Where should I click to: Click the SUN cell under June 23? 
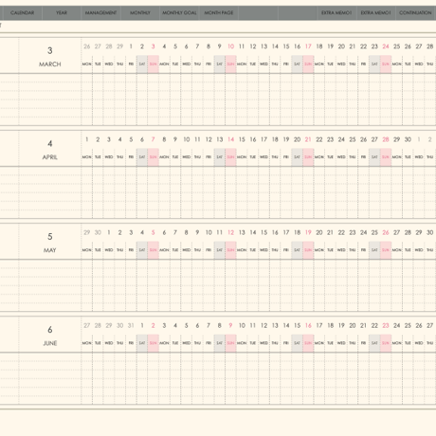pos(386,343)
